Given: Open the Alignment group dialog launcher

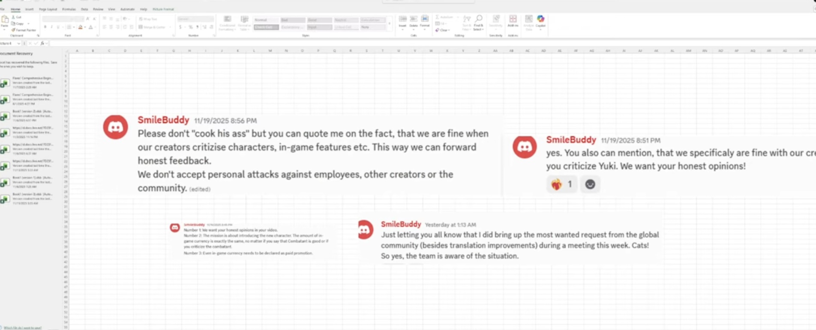Looking at the screenshot, I should (173, 36).
